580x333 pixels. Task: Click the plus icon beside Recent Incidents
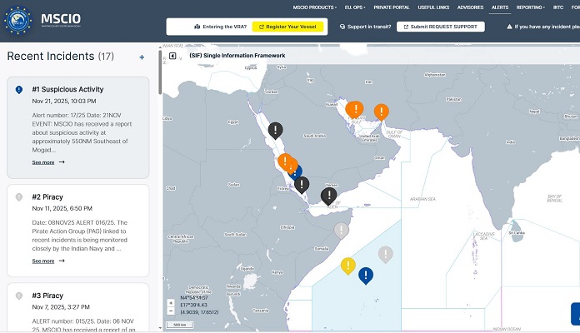point(142,57)
